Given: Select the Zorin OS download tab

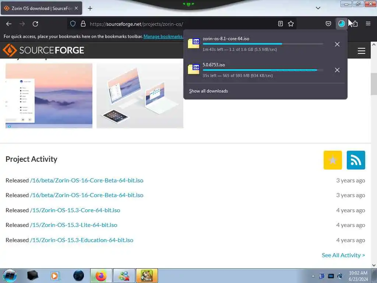Looking at the screenshot, I should click(41, 8).
